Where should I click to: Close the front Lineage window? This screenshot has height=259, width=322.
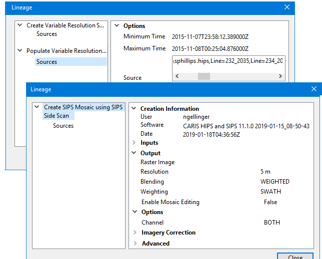314,89
